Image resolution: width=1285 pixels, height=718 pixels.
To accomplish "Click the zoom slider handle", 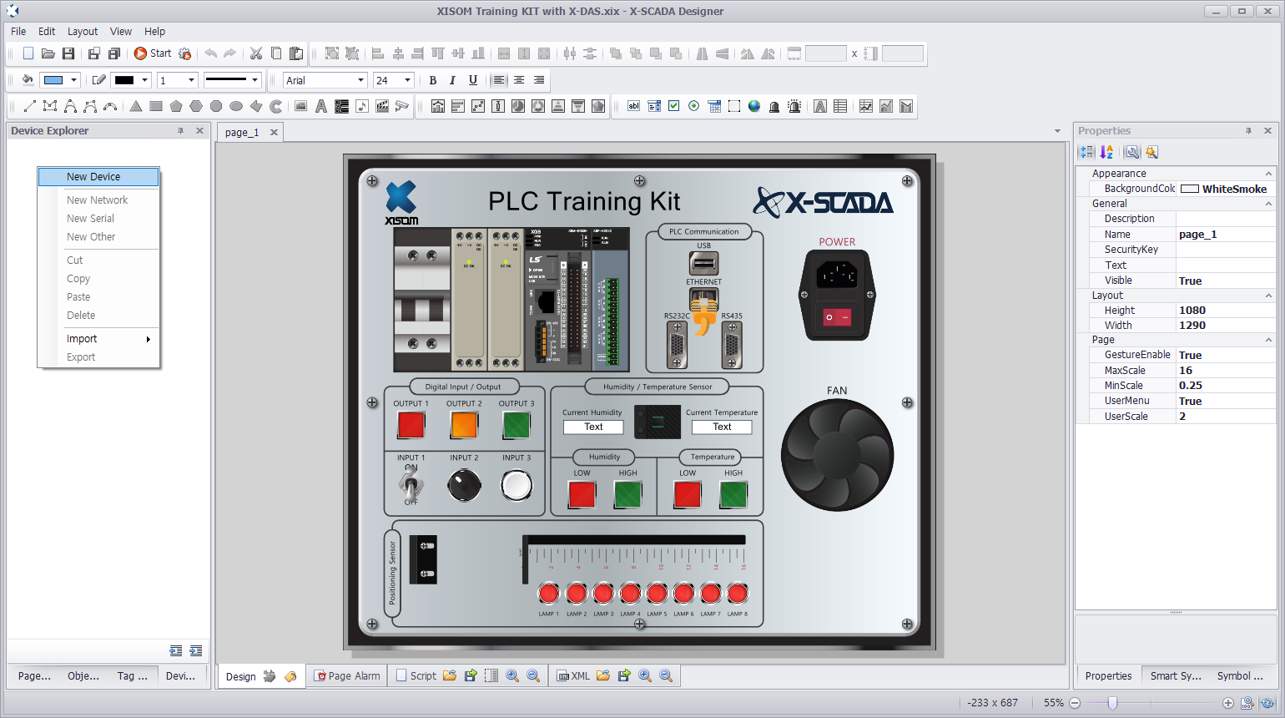I will click(1112, 703).
